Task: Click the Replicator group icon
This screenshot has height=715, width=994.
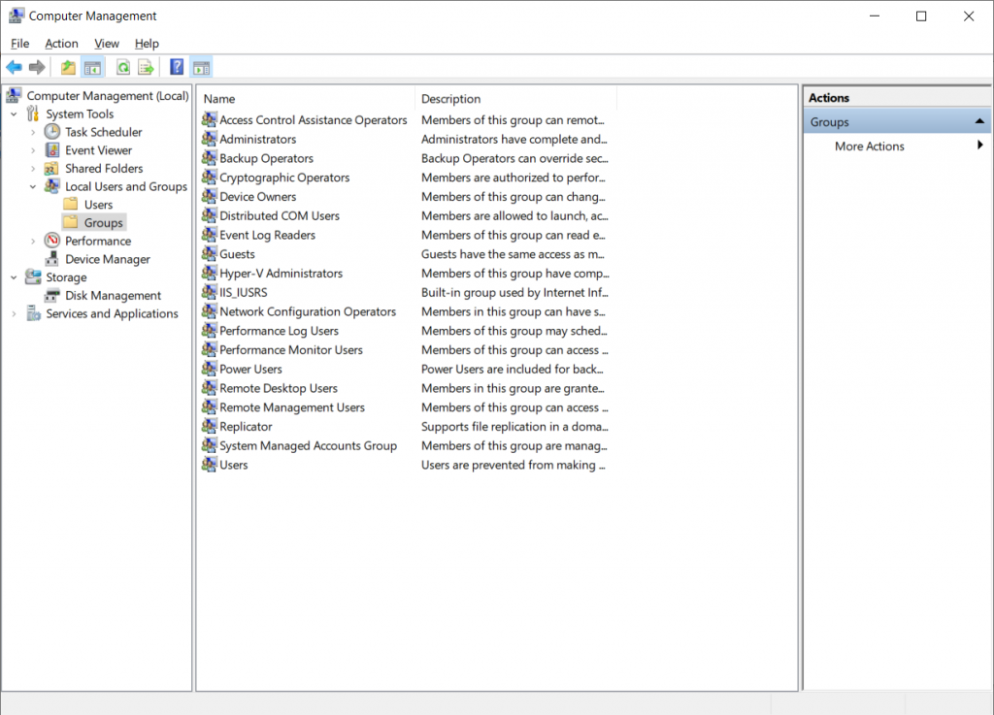Action: [x=210, y=426]
